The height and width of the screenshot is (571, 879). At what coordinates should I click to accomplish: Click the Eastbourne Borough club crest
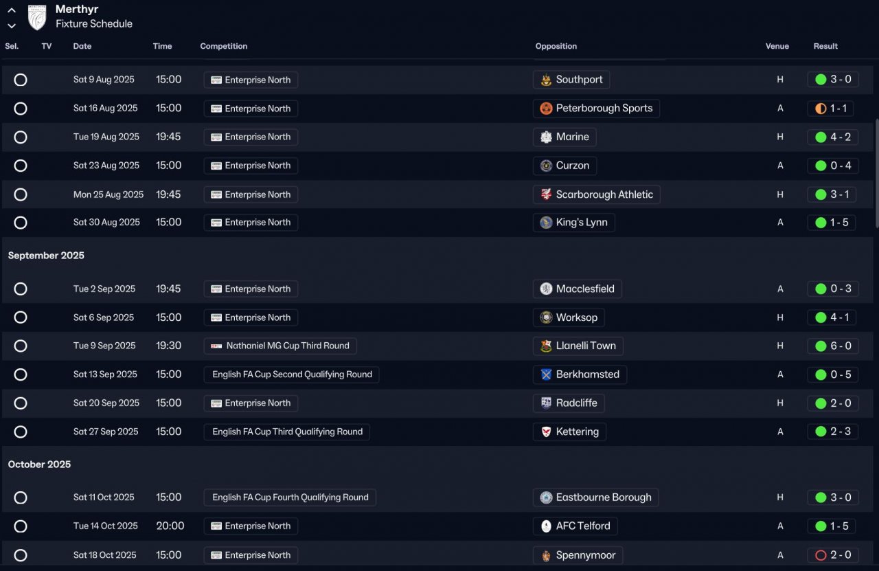546,497
